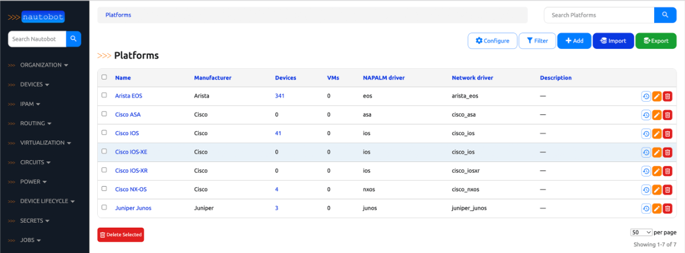Expand the CIRCUITS sidebar menu
This screenshot has width=685, height=253.
pos(36,163)
